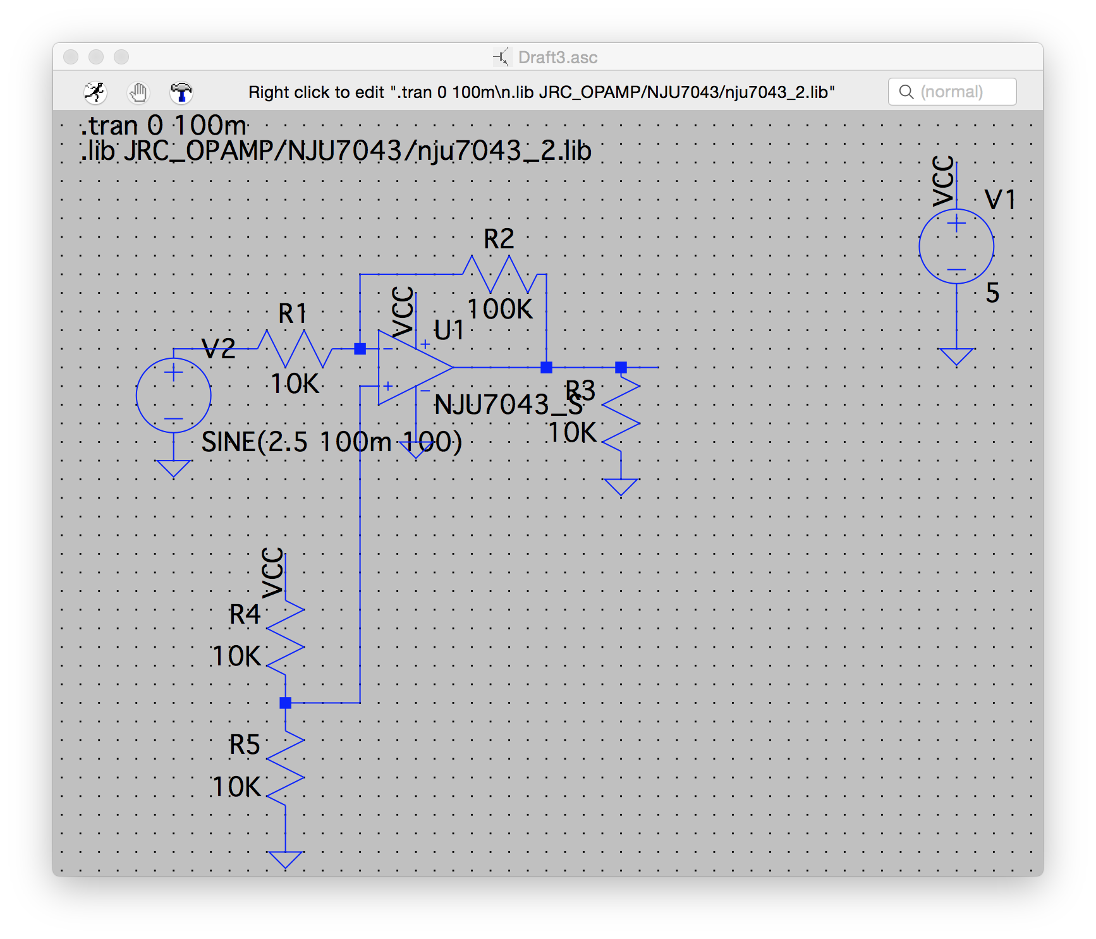Viewport: 1096px width, 939px height.
Task: Click the Draft3.asc document icon in title bar
Action: [501, 57]
